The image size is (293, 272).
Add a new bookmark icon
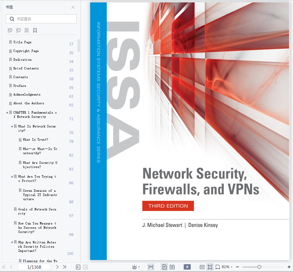(26, 30)
